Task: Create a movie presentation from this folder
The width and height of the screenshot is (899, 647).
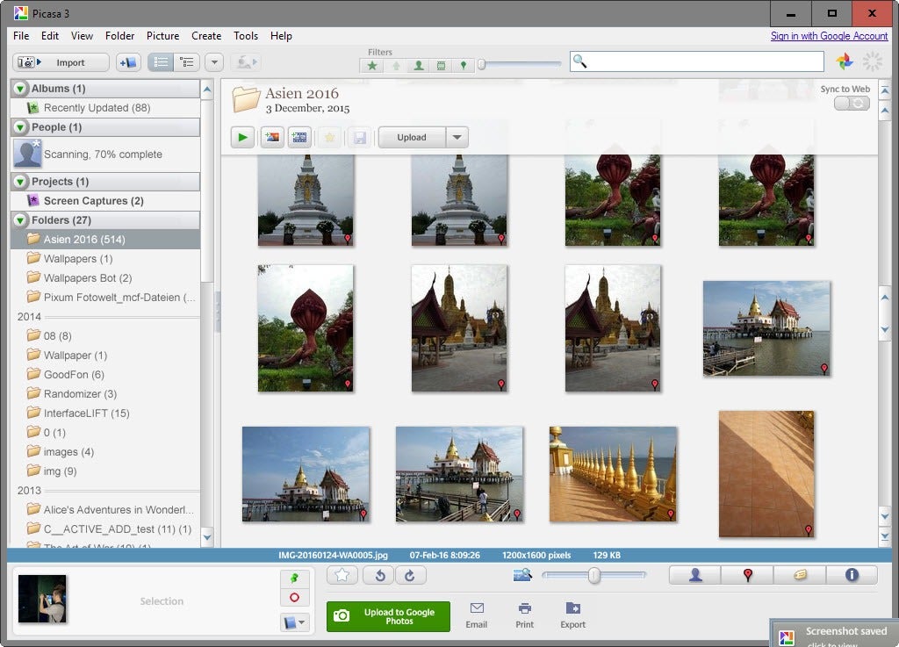Action: coord(300,137)
